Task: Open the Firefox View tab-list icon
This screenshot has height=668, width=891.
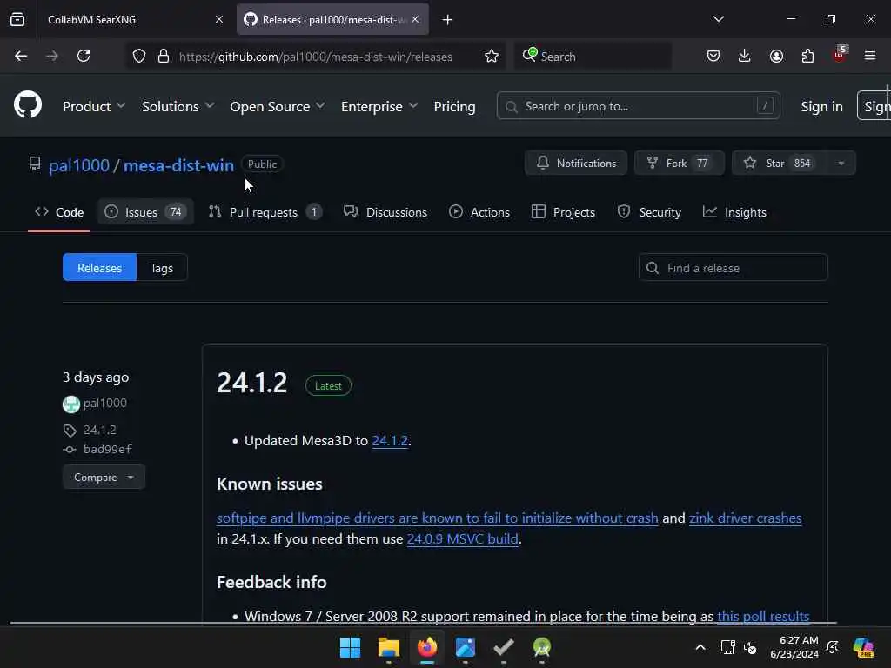Action: tap(17, 19)
